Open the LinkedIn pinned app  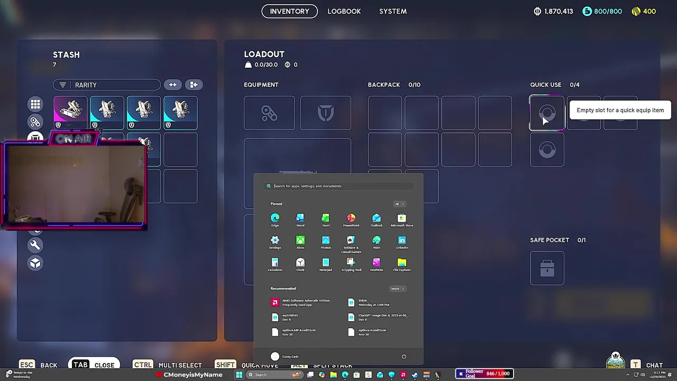point(402,242)
